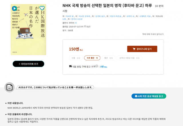This screenshot has height=126, width=183.
Task: Open author link 시게마츠 키요
Action: pyautogui.click(x=145, y=16)
